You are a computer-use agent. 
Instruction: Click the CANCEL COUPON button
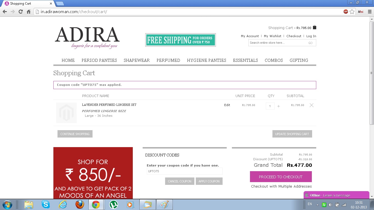click(180, 181)
